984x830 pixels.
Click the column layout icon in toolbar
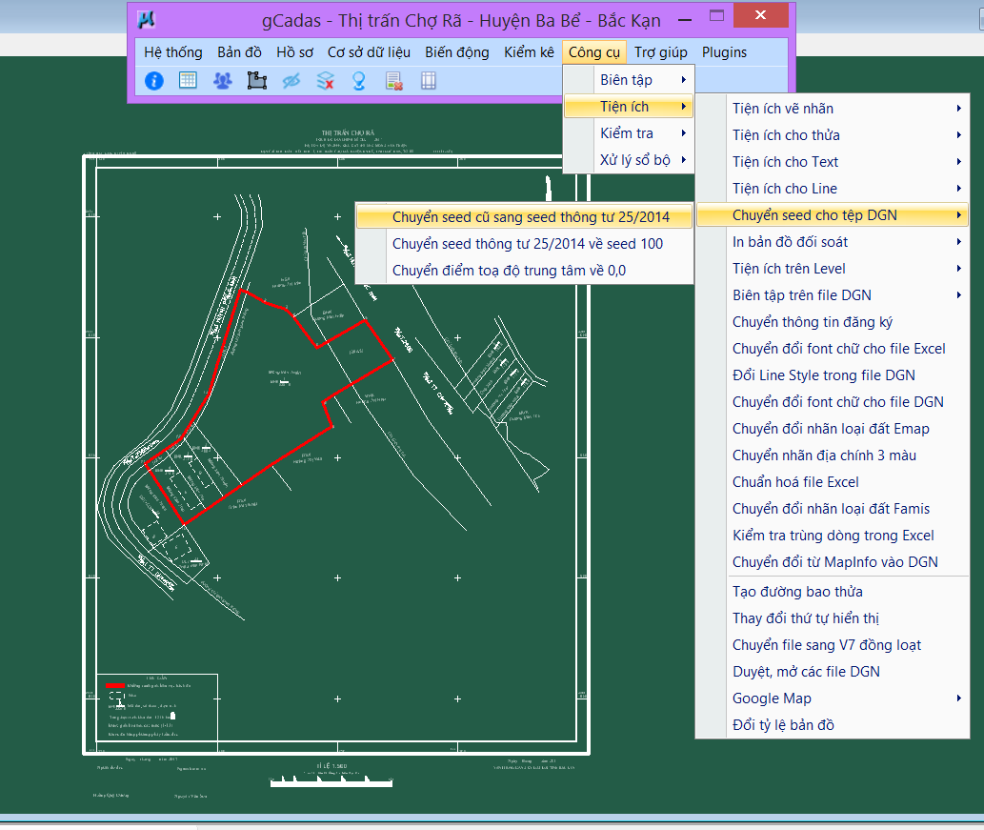(429, 81)
